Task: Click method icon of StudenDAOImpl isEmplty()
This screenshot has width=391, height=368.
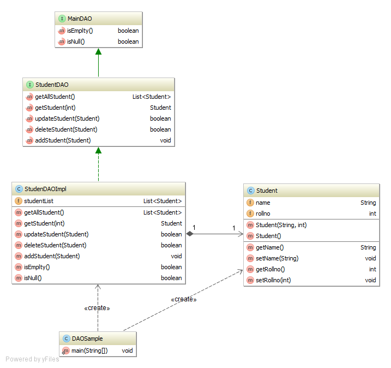Action: [x=19, y=267]
